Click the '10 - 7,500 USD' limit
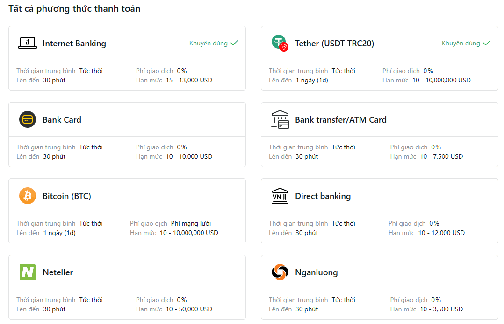The image size is (504, 324). click(441, 156)
